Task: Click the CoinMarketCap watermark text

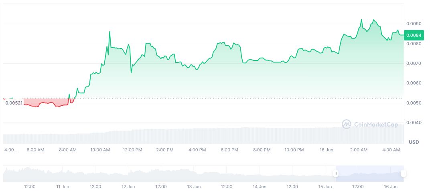Action: click(x=376, y=125)
